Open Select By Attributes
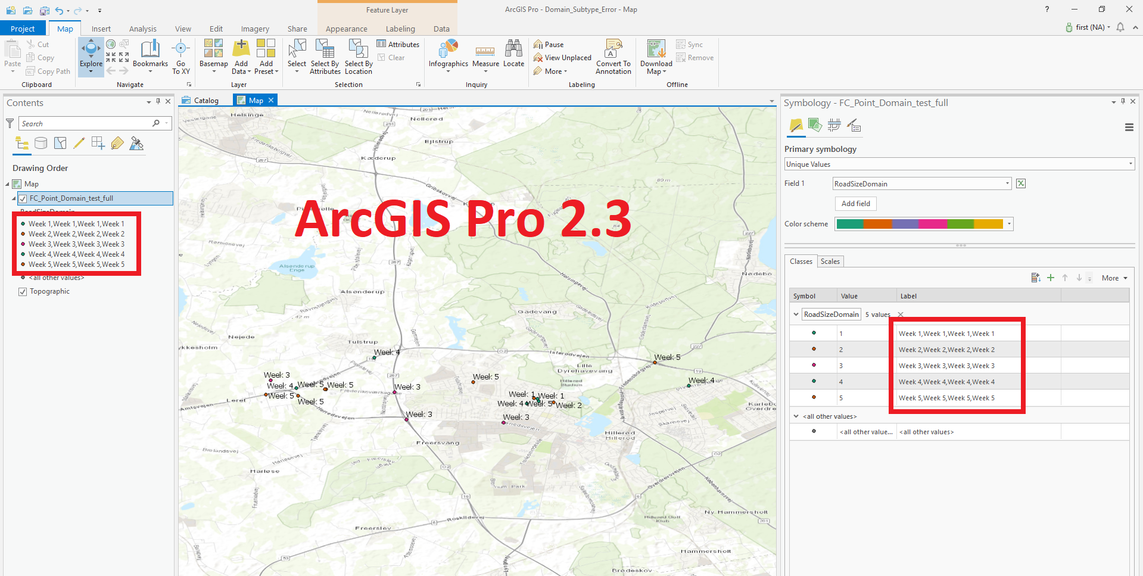 325,57
